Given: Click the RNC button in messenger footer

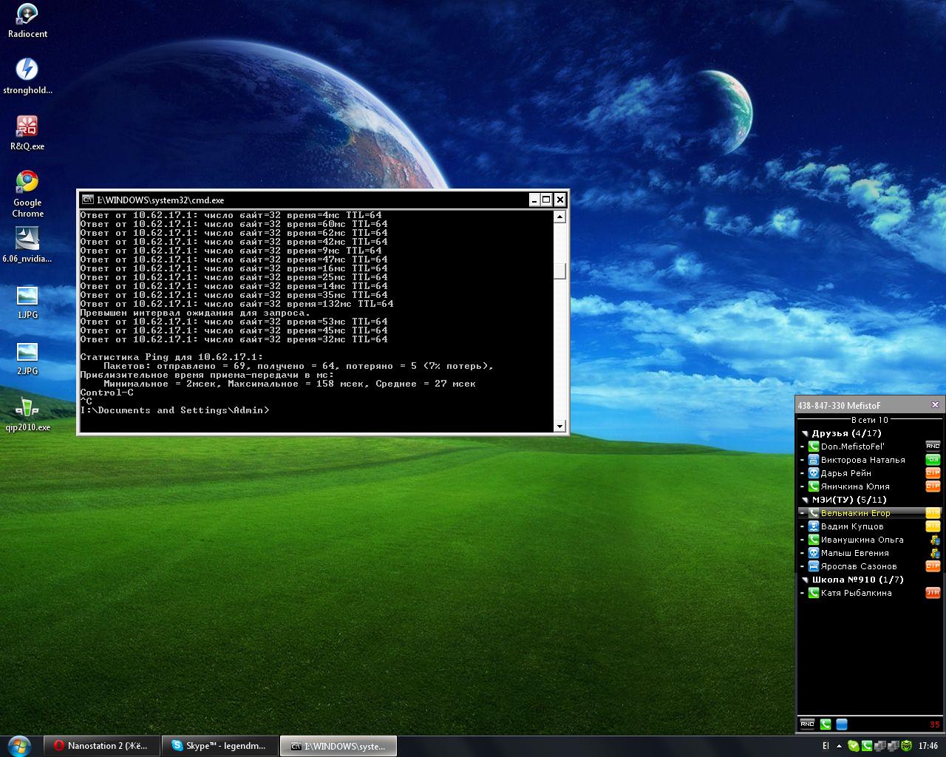Looking at the screenshot, I should (x=807, y=724).
